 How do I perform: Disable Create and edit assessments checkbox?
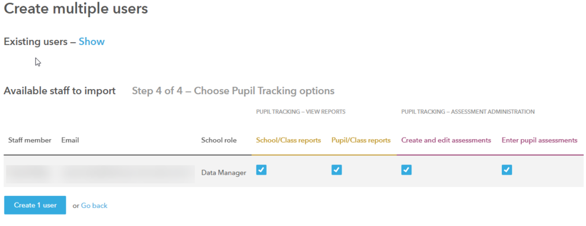click(x=406, y=170)
